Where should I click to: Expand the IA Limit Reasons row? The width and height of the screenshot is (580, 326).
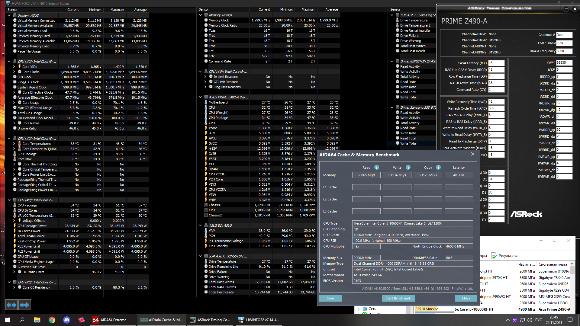(205, 77)
